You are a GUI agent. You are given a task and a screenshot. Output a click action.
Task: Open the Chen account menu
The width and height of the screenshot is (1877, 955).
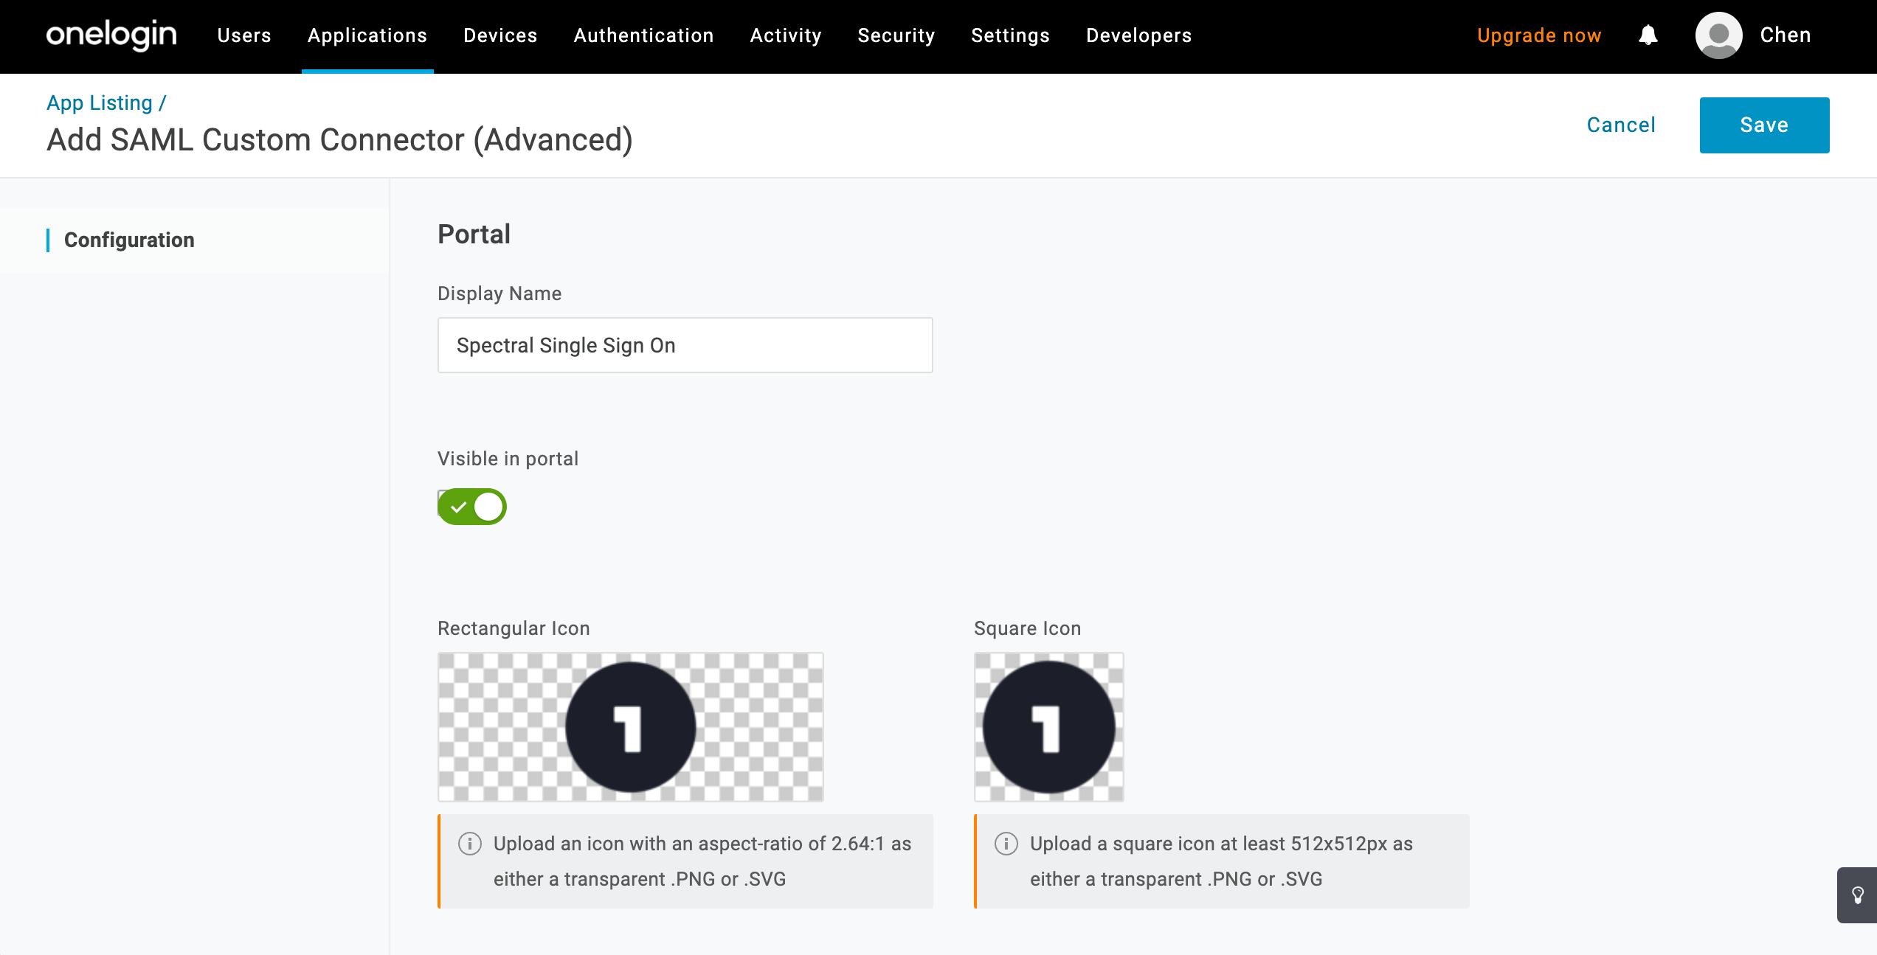pos(1785,35)
